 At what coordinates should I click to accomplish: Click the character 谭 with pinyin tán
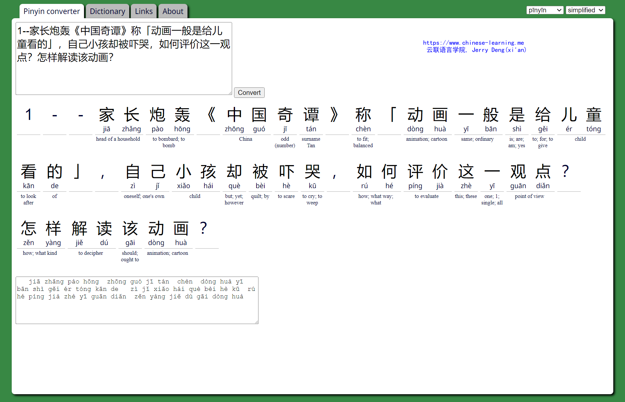pos(311,115)
